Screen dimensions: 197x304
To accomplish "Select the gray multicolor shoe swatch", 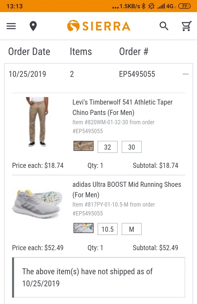I will (83, 228).
